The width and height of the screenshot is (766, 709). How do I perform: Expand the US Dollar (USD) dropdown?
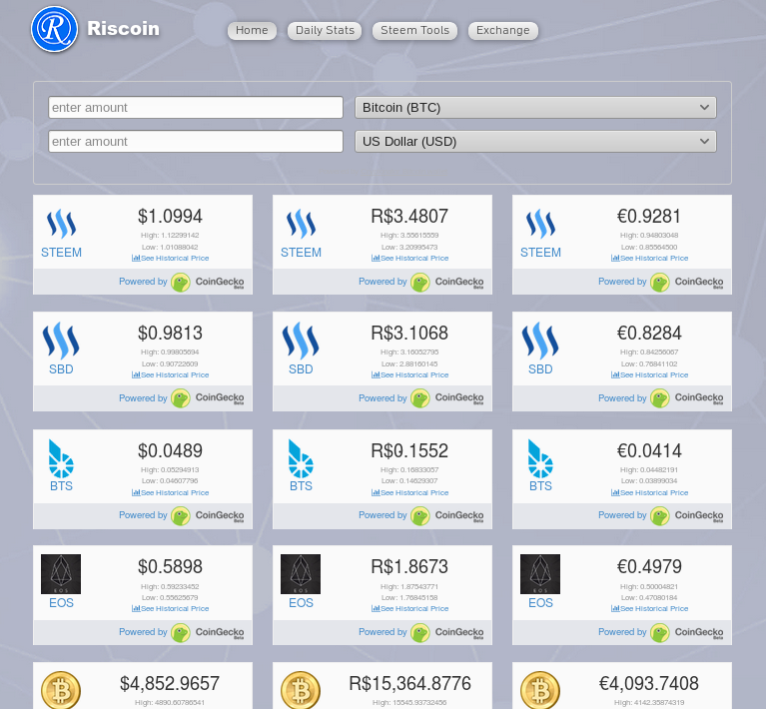[x=535, y=141]
